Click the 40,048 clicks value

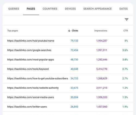point(74,69)
